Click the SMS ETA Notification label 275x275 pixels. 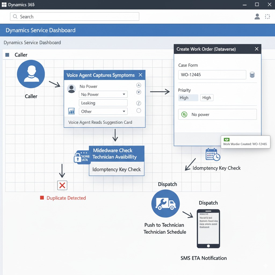click(x=204, y=258)
